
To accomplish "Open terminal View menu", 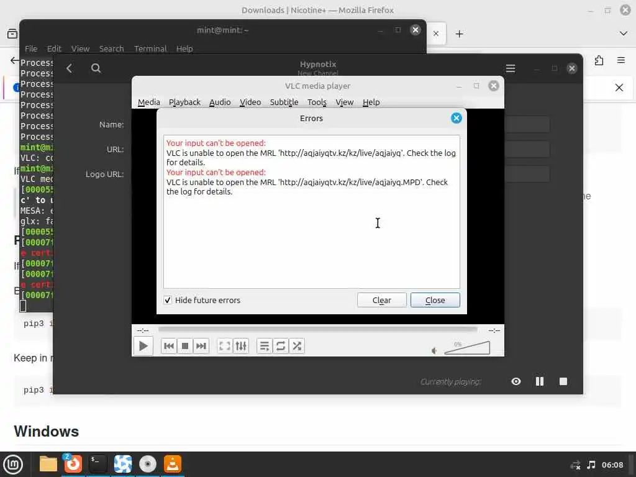I will pos(80,48).
